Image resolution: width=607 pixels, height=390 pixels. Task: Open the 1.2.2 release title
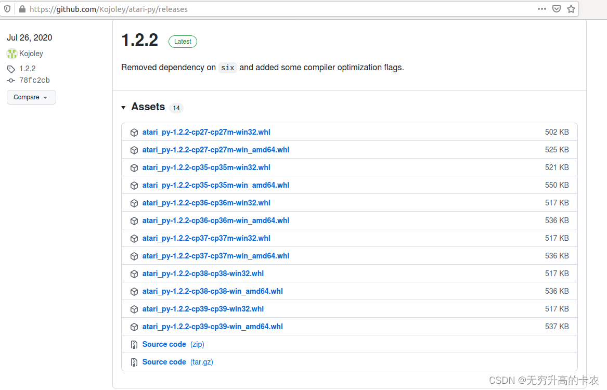click(140, 40)
